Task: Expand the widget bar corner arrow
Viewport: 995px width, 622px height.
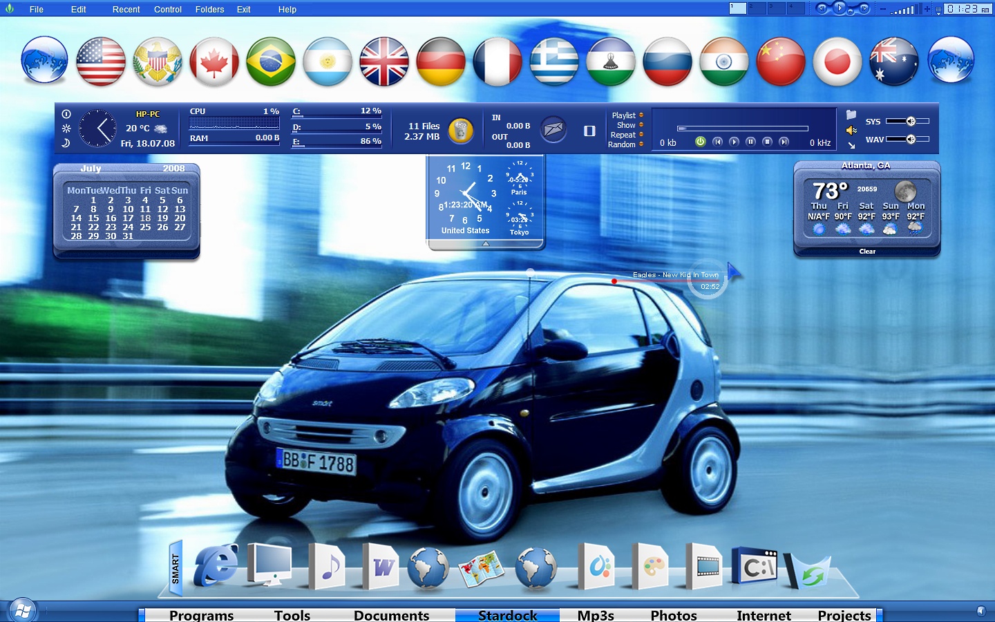Action: click(851, 145)
